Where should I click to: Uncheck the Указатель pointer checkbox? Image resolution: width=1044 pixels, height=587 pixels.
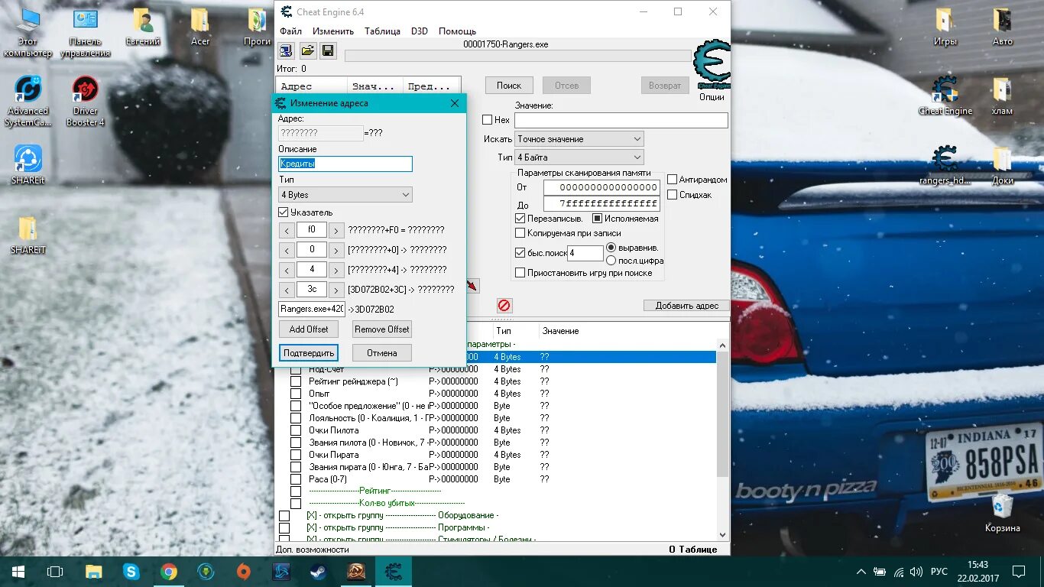(x=284, y=212)
